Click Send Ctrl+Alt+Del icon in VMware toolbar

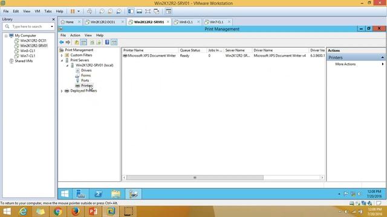(89, 11)
